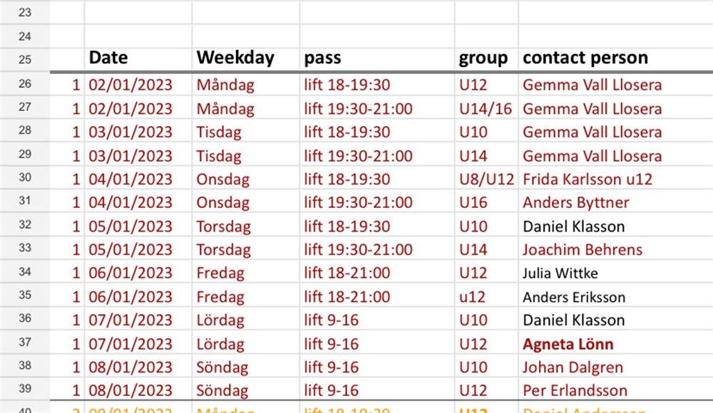
Task: Select the Per Erlandsson cell
Action: [616, 390]
